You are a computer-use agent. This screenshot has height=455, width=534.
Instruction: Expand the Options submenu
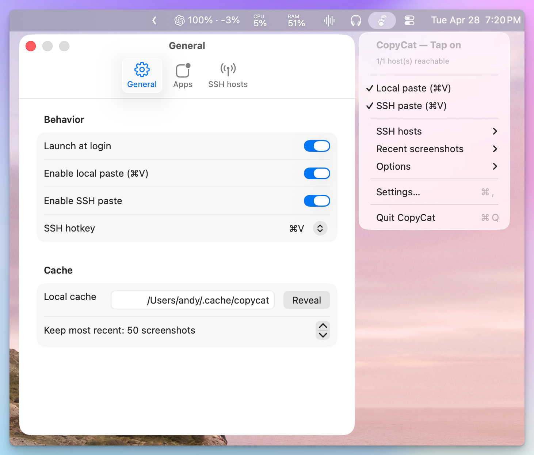pos(434,166)
